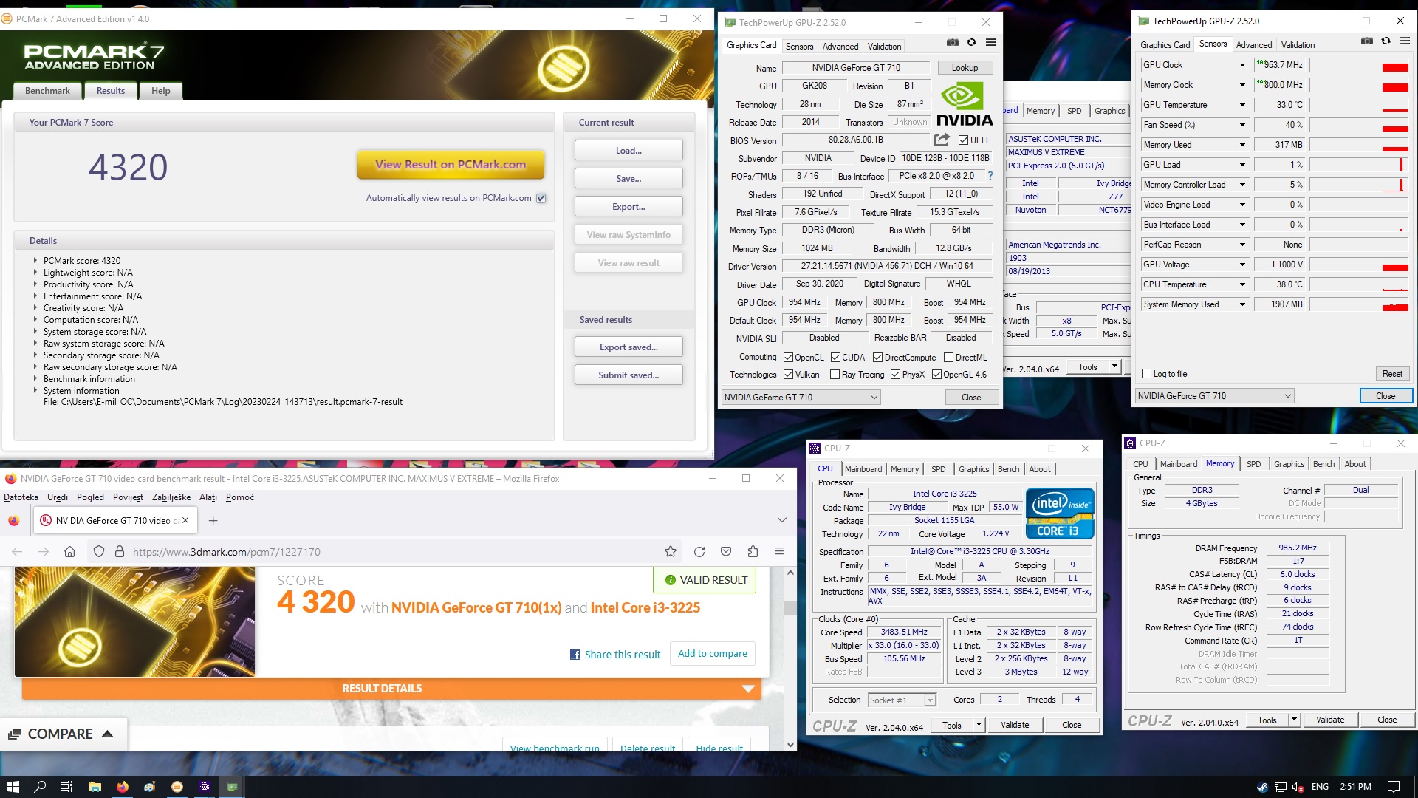
Task: Open hamburger menu in the GPU-Z Sensors window
Action: click(1405, 41)
